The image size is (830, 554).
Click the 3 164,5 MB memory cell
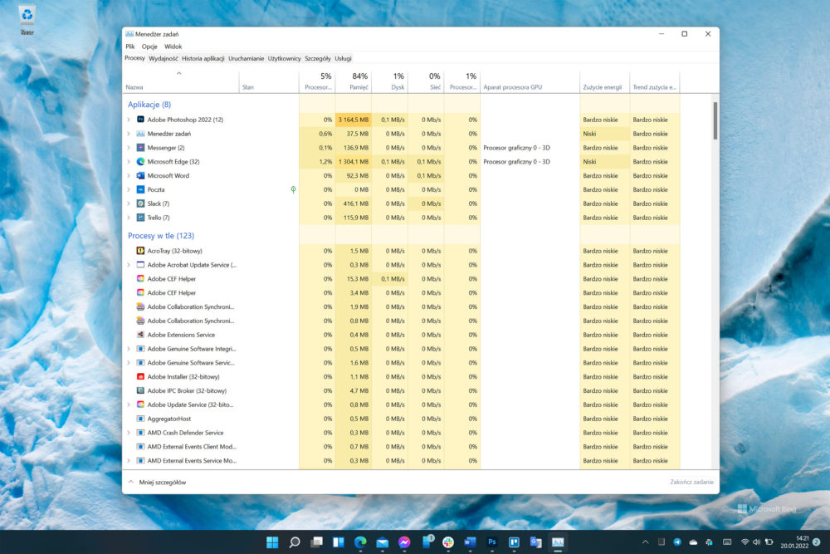click(354, 120)
